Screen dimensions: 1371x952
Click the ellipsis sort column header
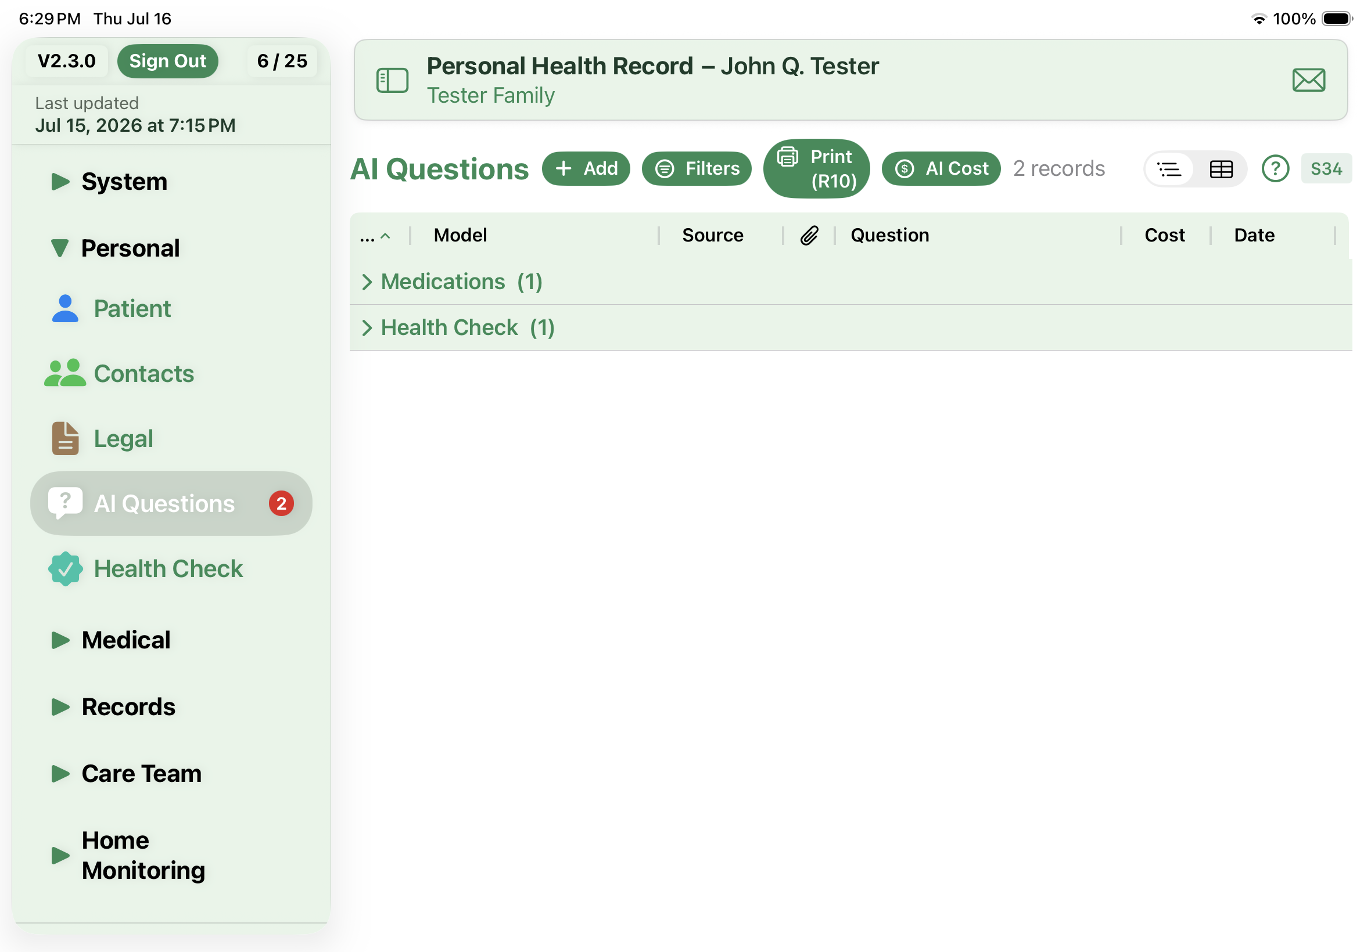pos(375,236)
